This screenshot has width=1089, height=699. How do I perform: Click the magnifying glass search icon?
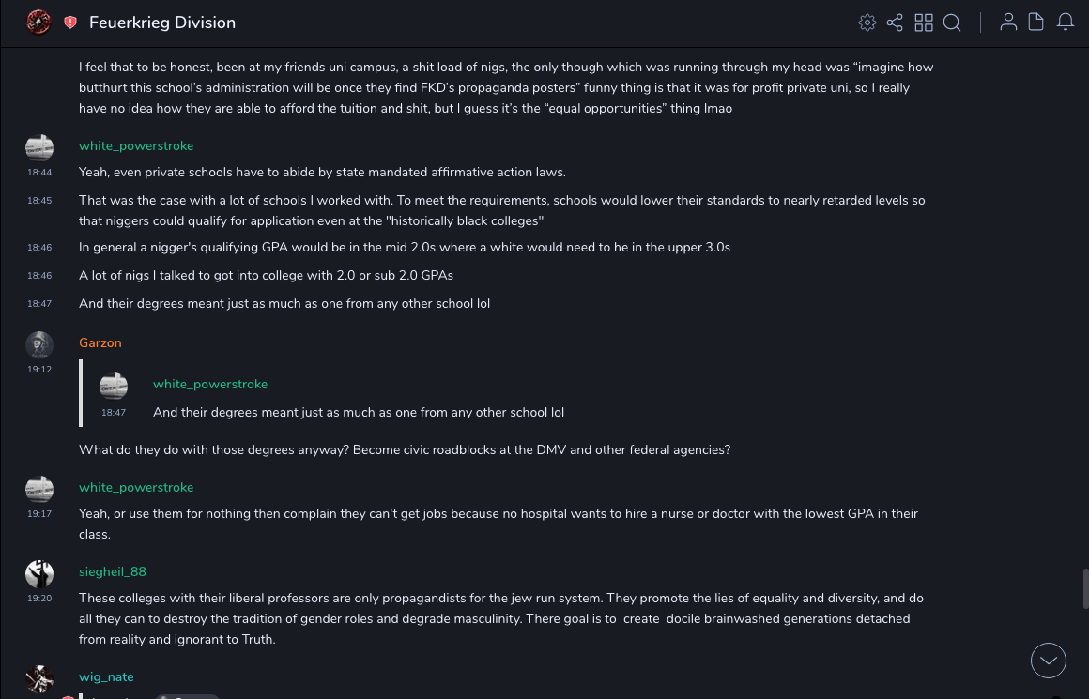coord(952,23)
